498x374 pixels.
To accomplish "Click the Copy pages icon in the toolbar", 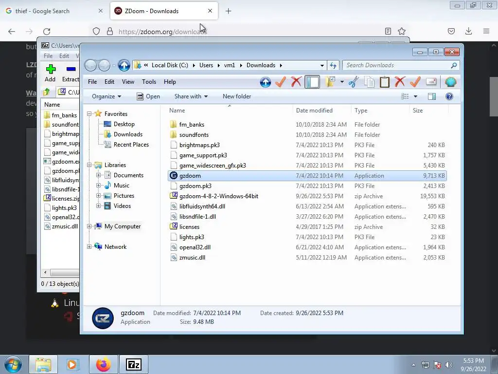I will click(369, 82).
